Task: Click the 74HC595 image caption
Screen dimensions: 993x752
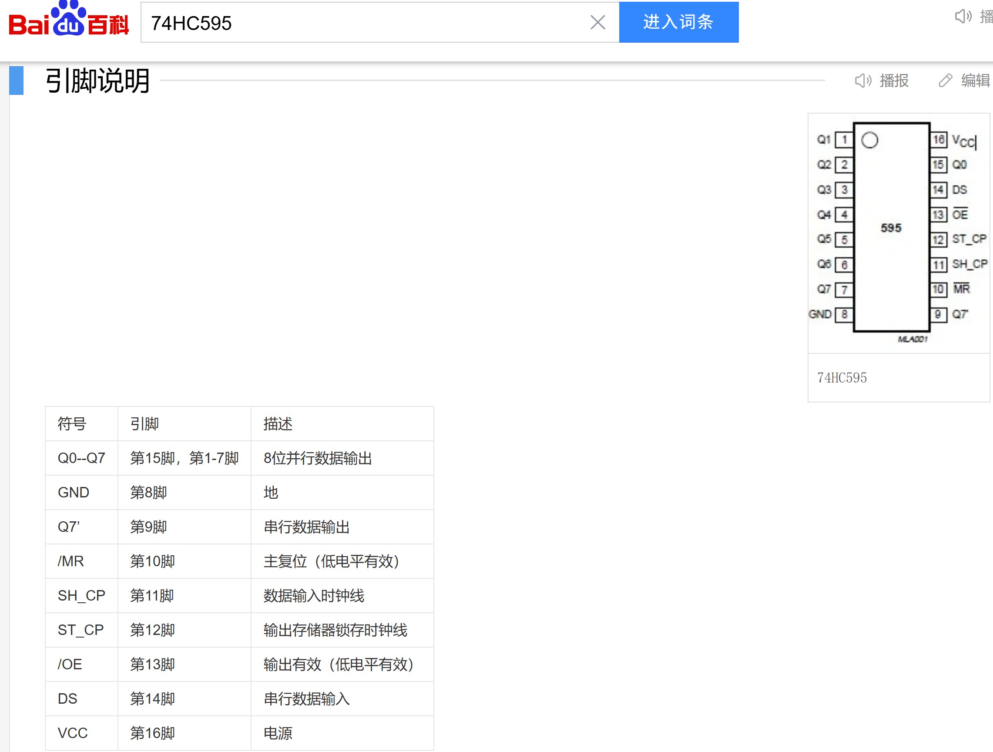Action: pos(842,378)
